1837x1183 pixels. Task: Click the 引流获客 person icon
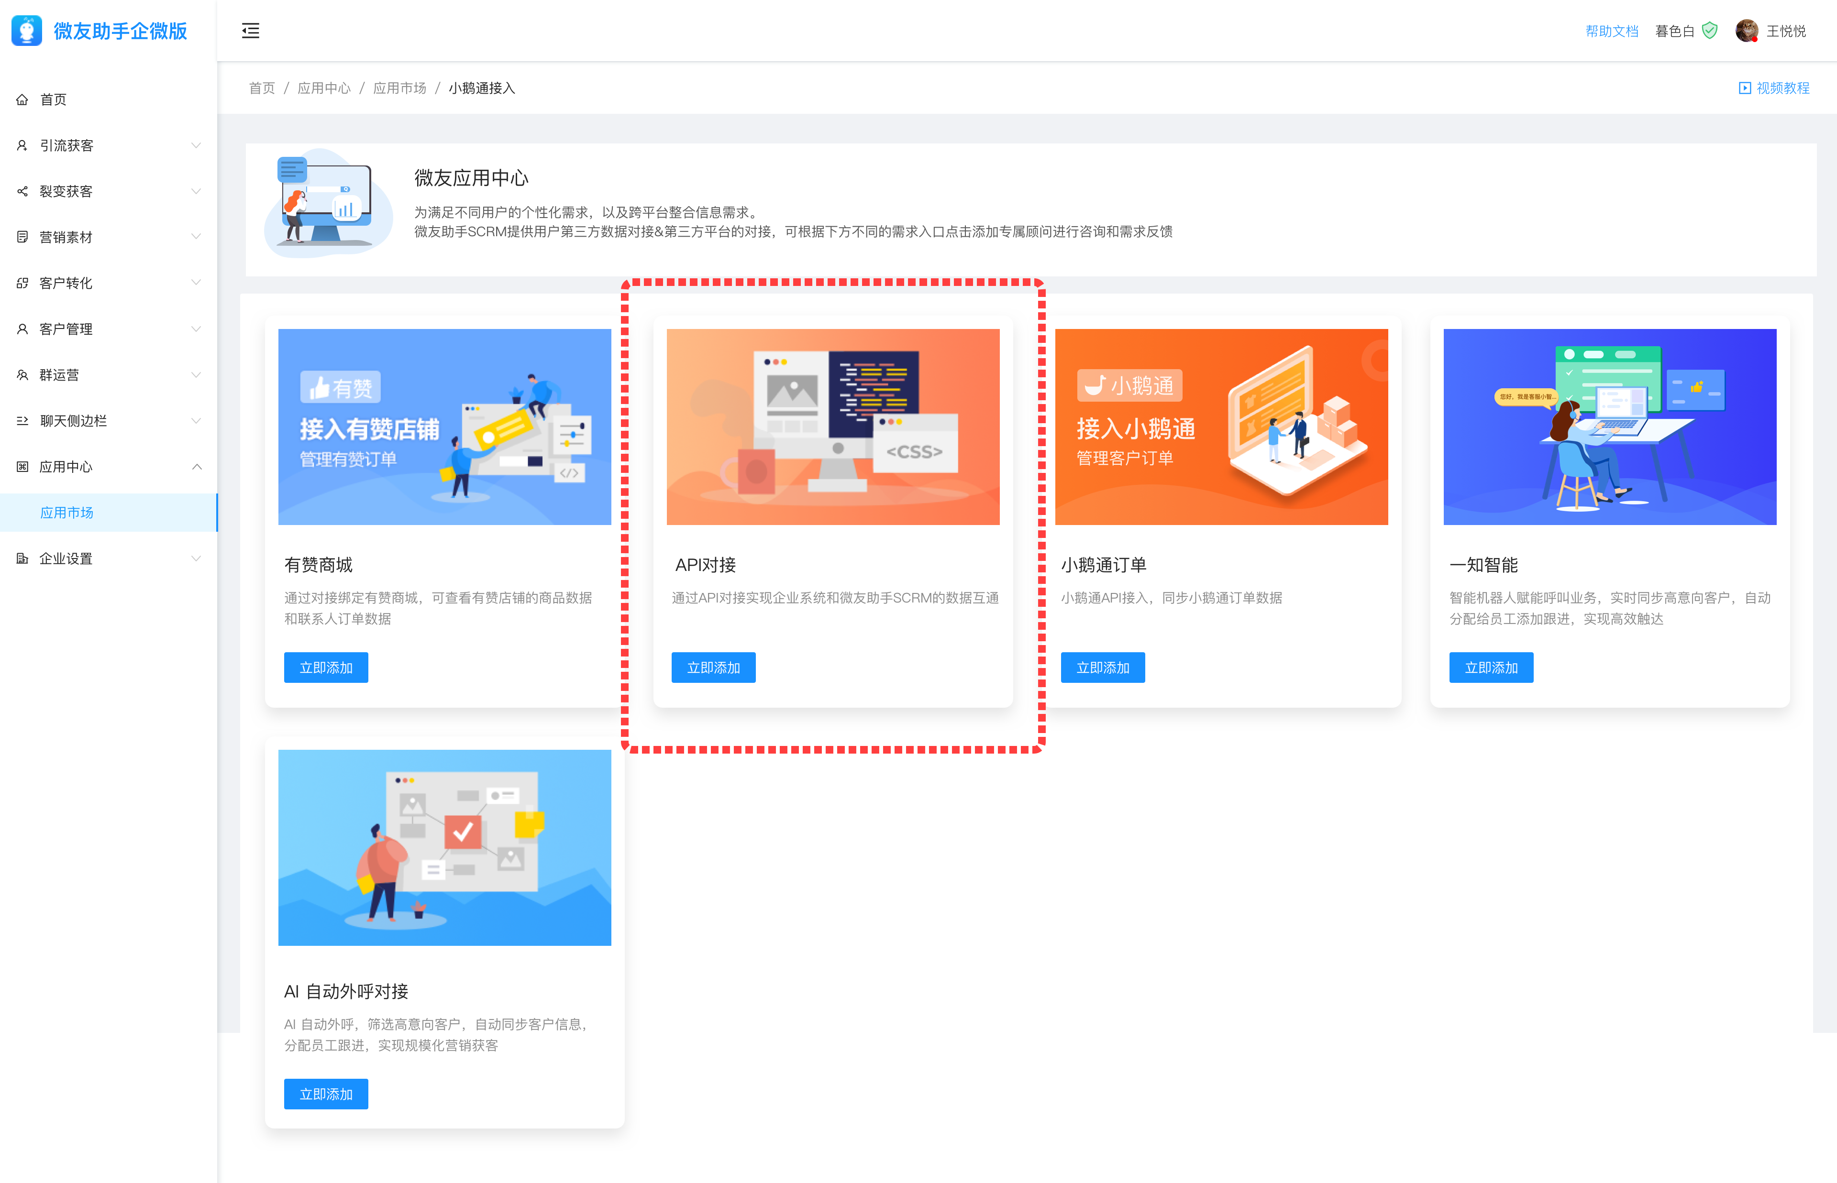pyautogui.click(x=22, y=145)
